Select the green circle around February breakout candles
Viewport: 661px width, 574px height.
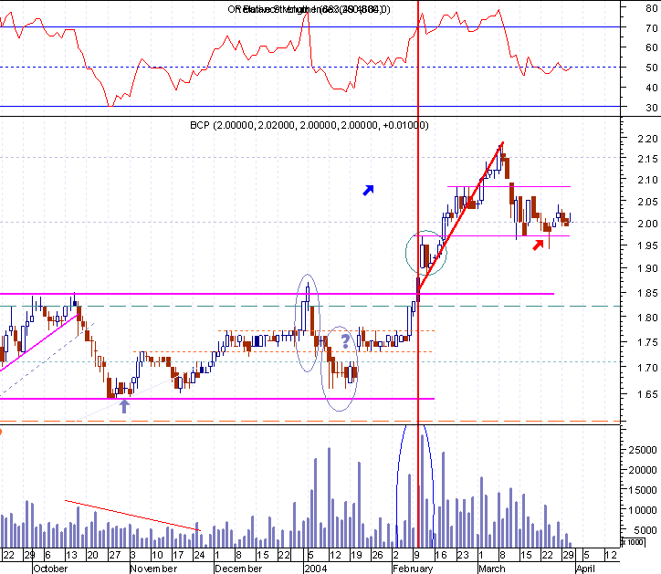click(x=426, y=253)
